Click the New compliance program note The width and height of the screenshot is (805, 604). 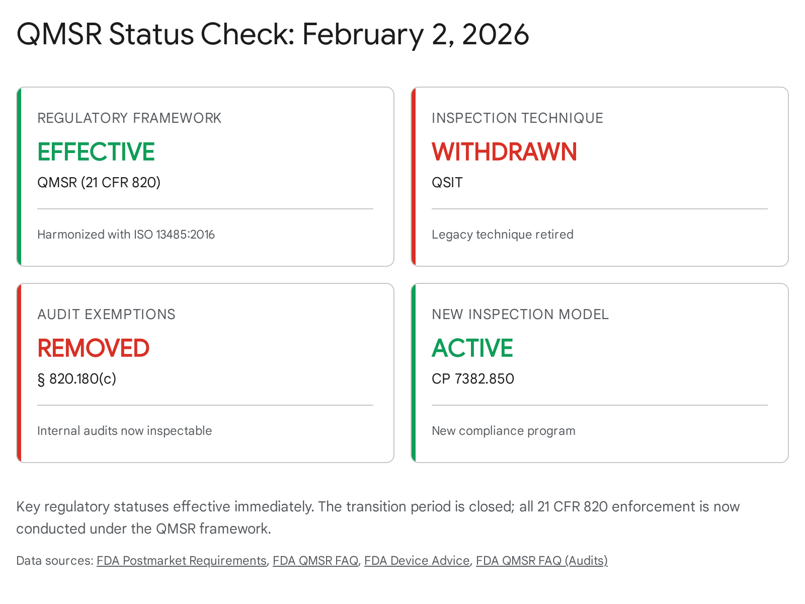coord(503,431)
